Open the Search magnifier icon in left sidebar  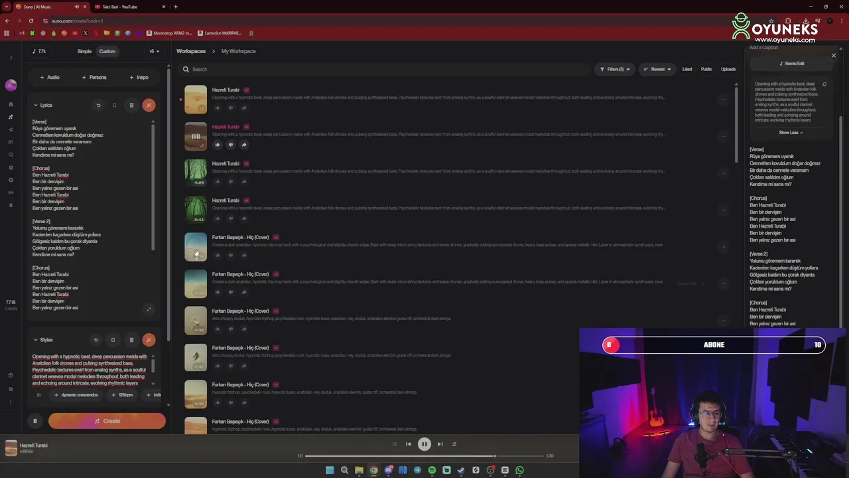point(11,155)
